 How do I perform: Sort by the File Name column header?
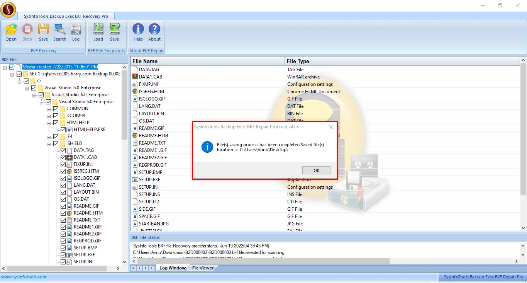tap(208, 61)
